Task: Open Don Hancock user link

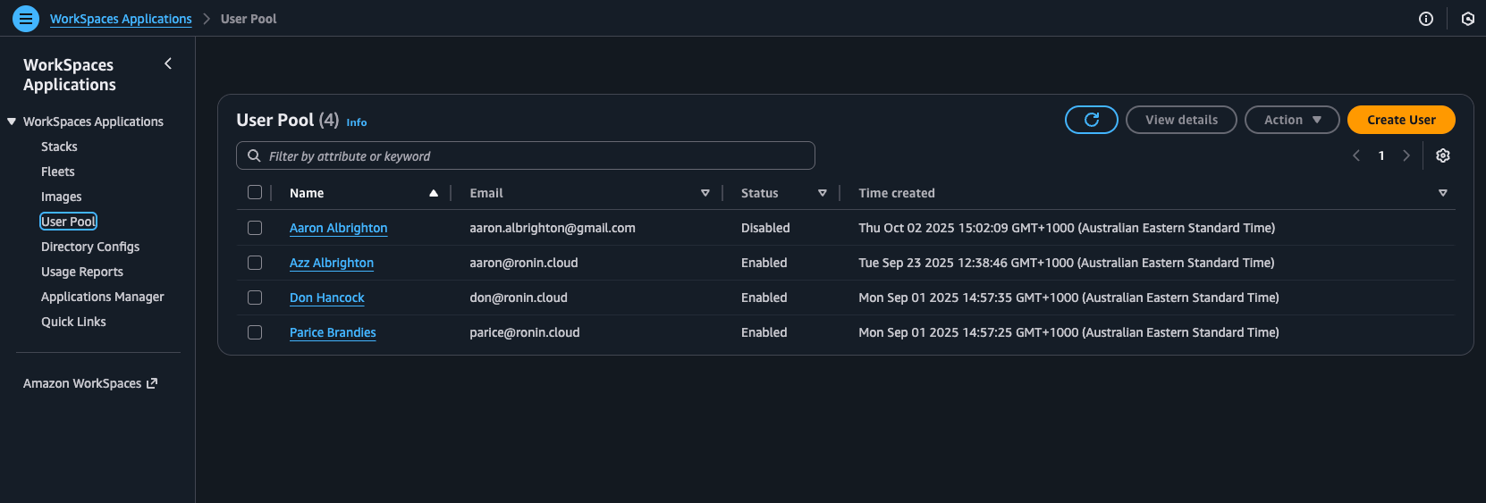Action: click(x=327, y=298)
